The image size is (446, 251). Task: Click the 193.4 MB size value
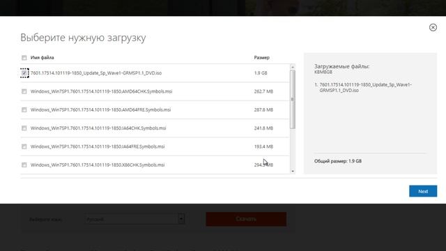pos(263,146)
